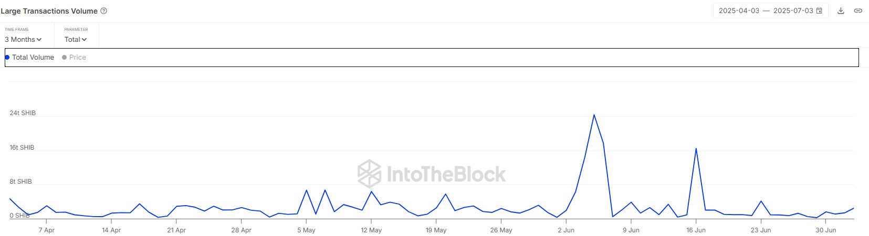Select the 16 Jun axis marker
The width and height of the screenshot is (869, 236).
tap(696, 230)
